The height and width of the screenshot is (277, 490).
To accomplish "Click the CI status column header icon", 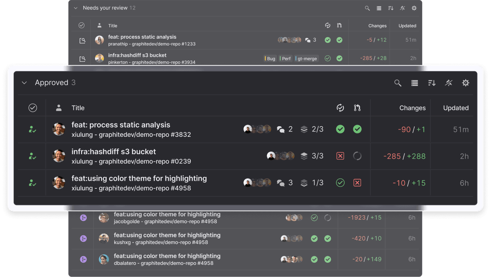I will pos(340,108).
